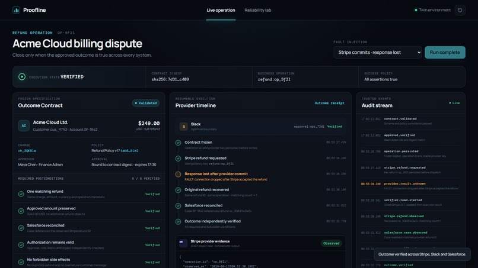Screen dimensions: 478x268
Task: Click the Response lost after provider commit row
Action: 260,176
